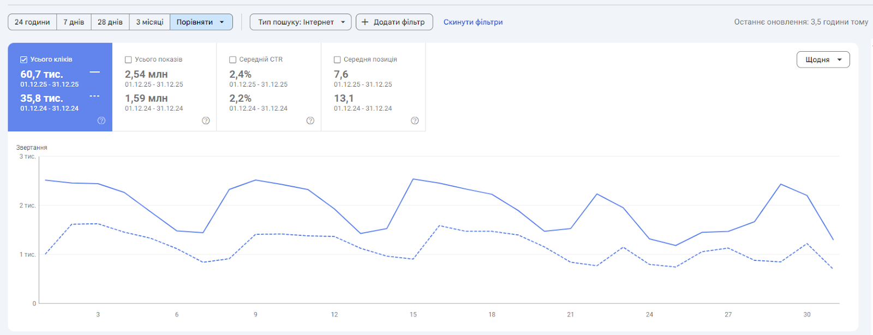
Task: Click the 1,59 млн impressions value
Action: point(146,98)
